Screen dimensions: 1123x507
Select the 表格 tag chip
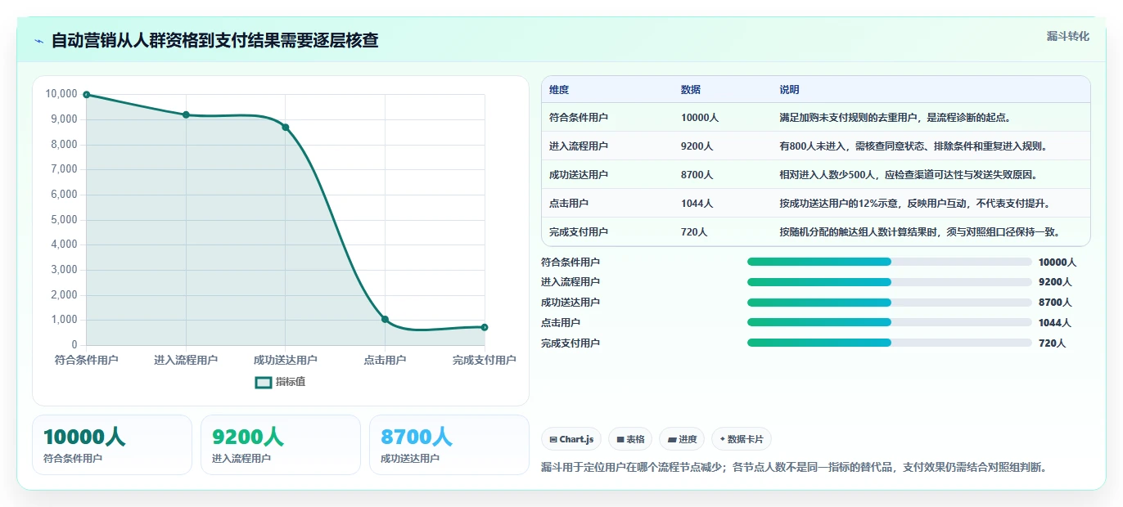click(630, 439)
